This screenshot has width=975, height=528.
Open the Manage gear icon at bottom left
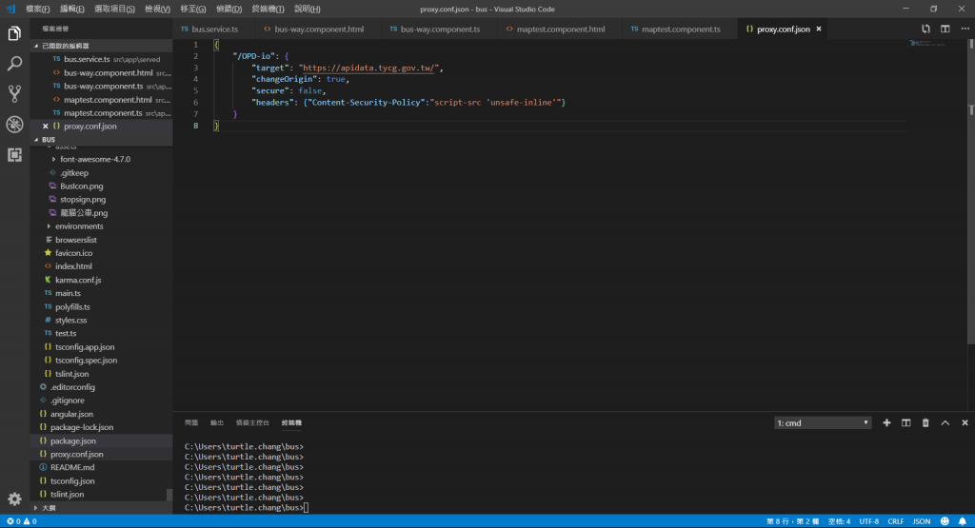click(x=14, y=499)
